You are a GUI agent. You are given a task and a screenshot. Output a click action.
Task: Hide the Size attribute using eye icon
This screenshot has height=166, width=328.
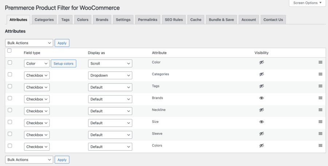click(261, 122)
